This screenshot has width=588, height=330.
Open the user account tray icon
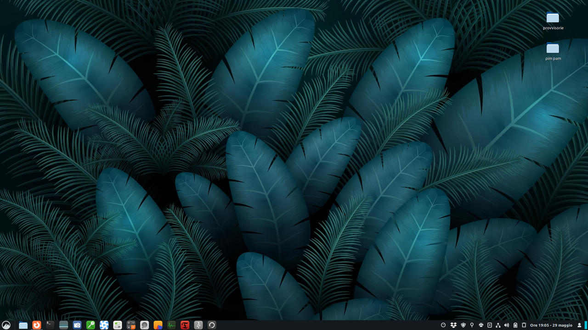(x=579, y=325)
